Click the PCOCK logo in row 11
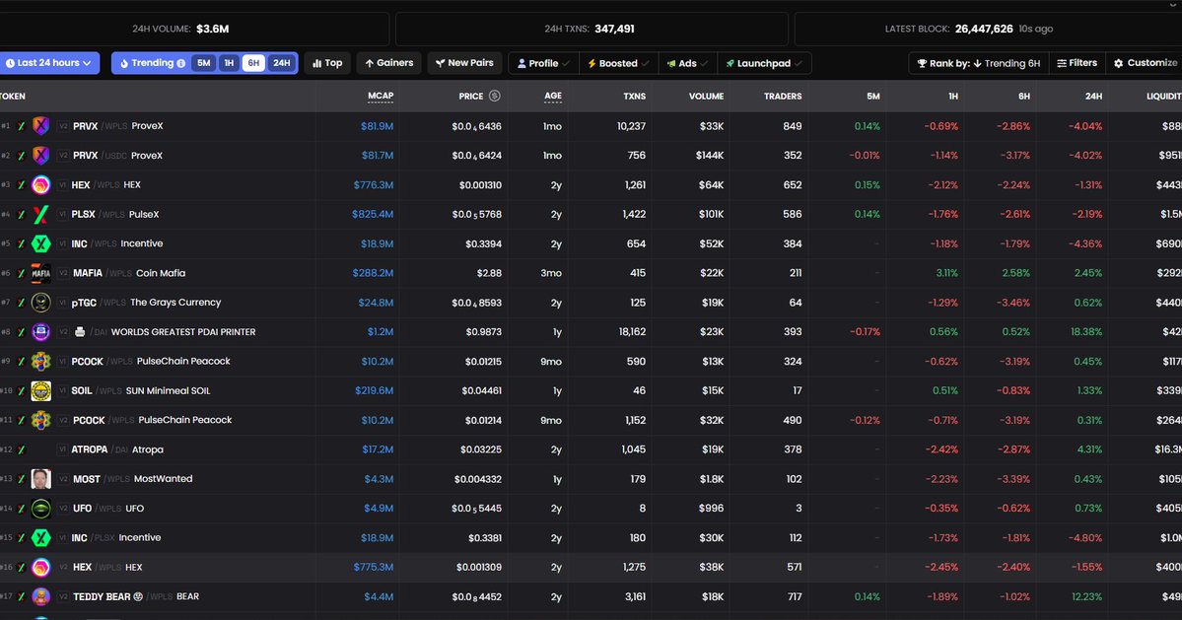Image resolution: width=1182 pixels, height=620 pixels. (x=40, y=420)
